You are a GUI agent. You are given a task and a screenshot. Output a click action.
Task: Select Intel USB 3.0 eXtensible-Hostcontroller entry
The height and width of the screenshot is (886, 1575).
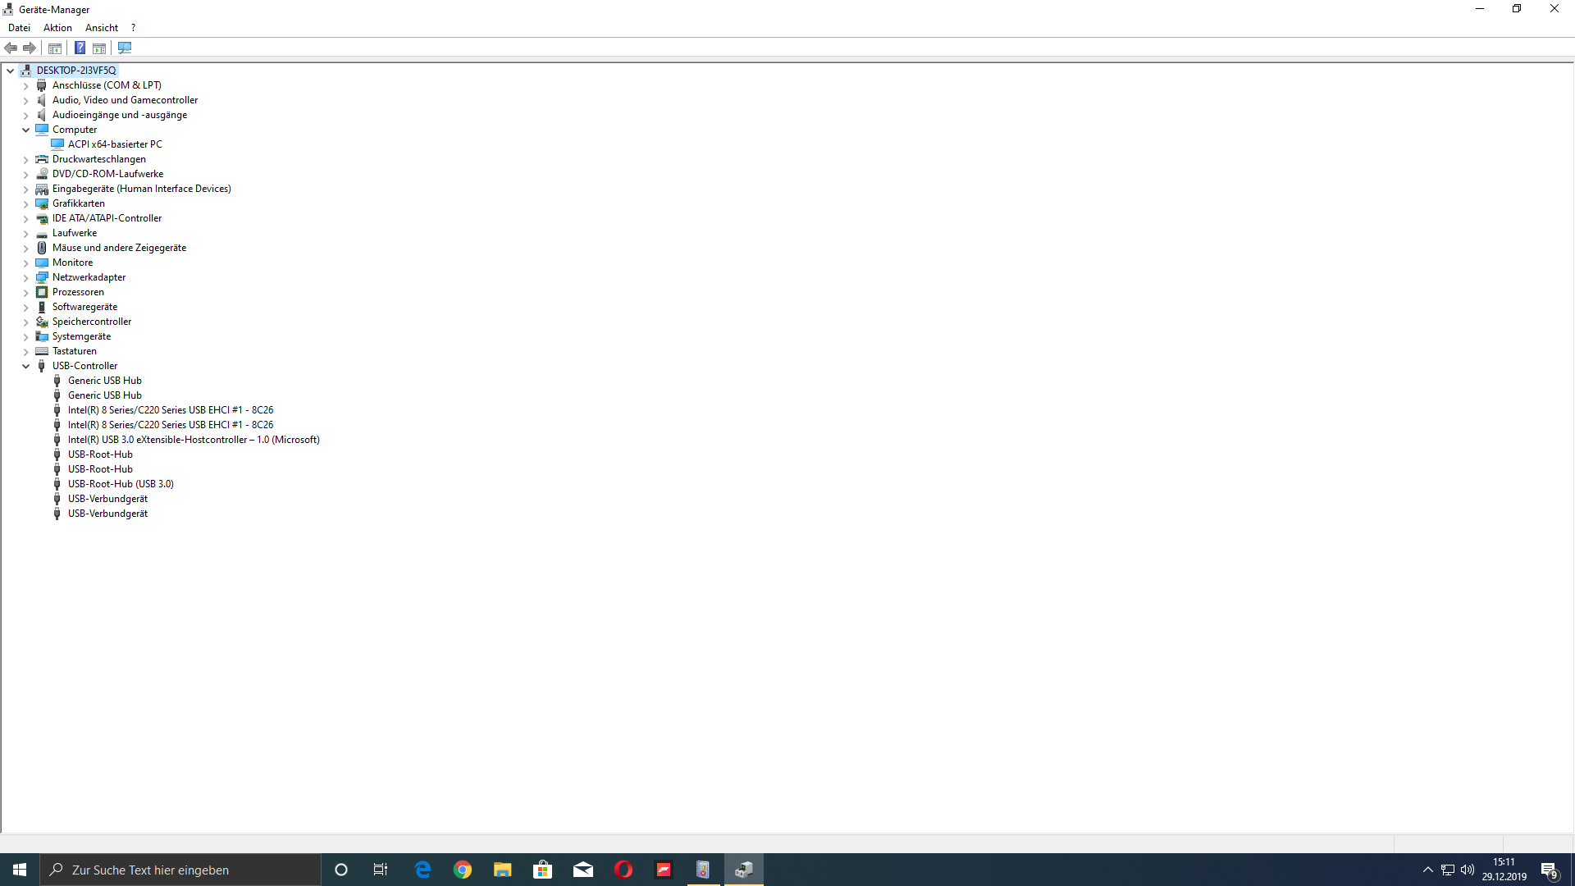click(x=194, y=440)
